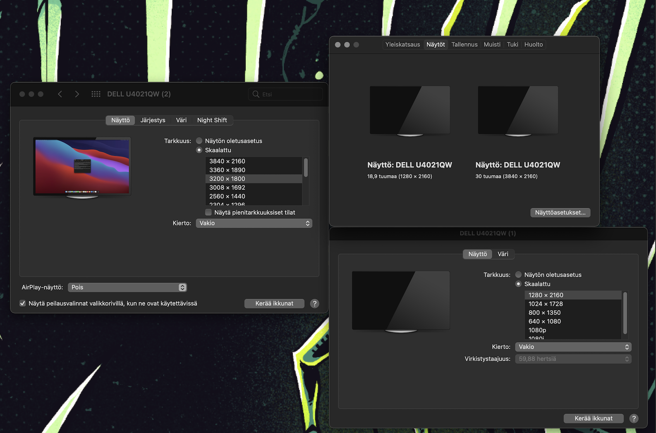Click the Big Sur wallpaper monitor preview
This screenshot has width=656, height=433.
coord(82,168)
